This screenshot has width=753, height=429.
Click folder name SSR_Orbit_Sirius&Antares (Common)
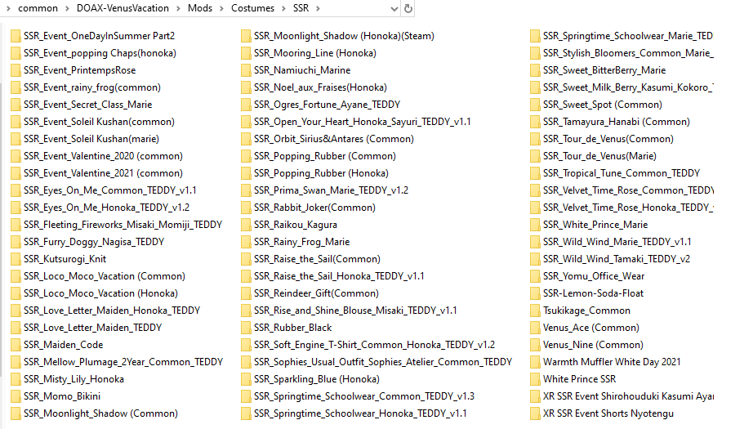[x=334, y=139]
